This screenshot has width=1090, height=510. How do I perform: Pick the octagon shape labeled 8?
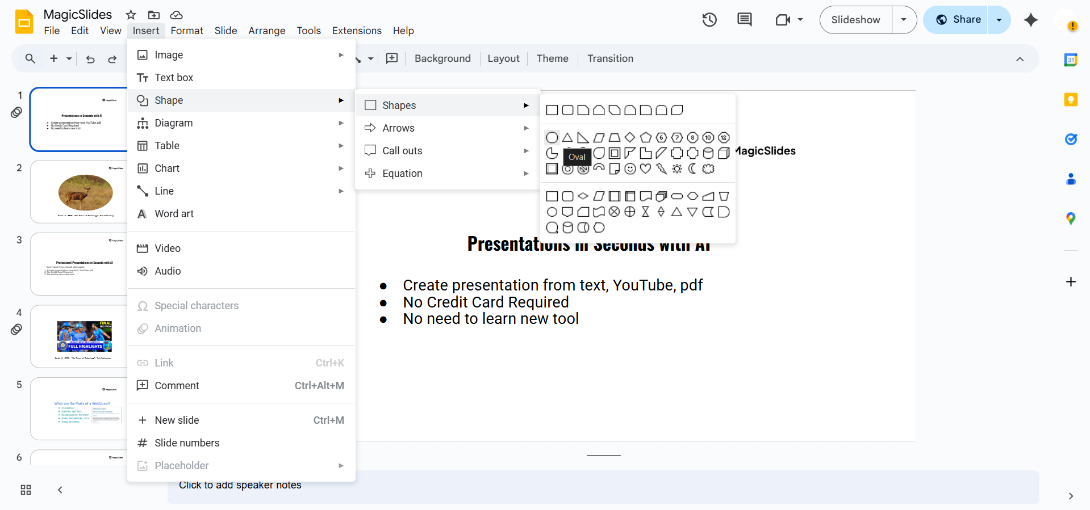click(692, 138)
